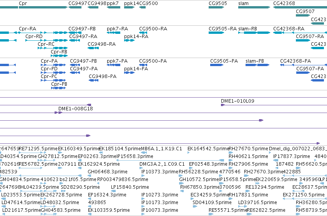Select transcript CG9500-RA
The height and width of the screenshot is (216, 327).
(143, 33)
